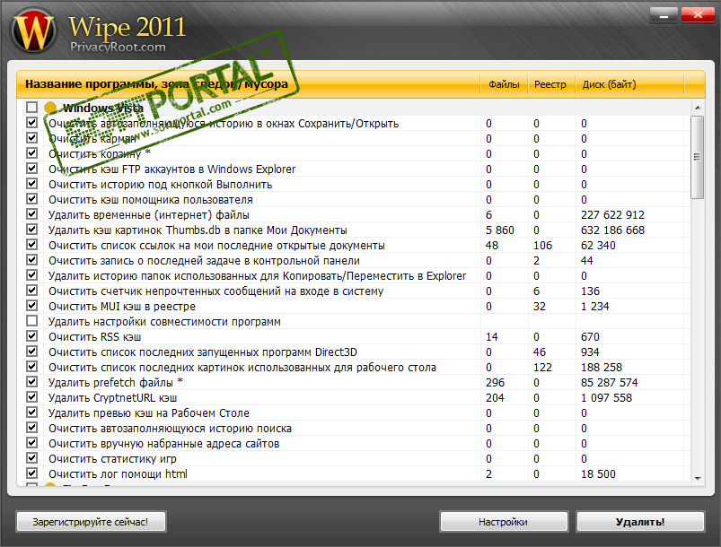The image size is (721, 547).
Task: Click disk value 188 258
Action: (x=602, y=368)
